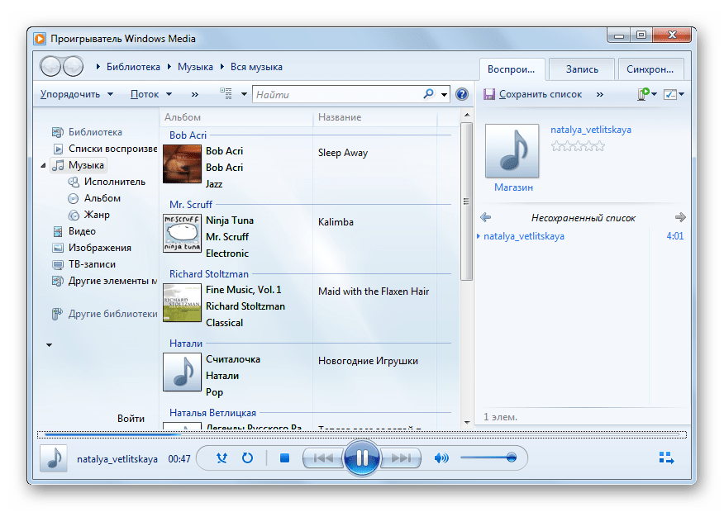Open Списки воспроизведения in the tree
This screenshot has height=512, width=724.
pos(105,149)
